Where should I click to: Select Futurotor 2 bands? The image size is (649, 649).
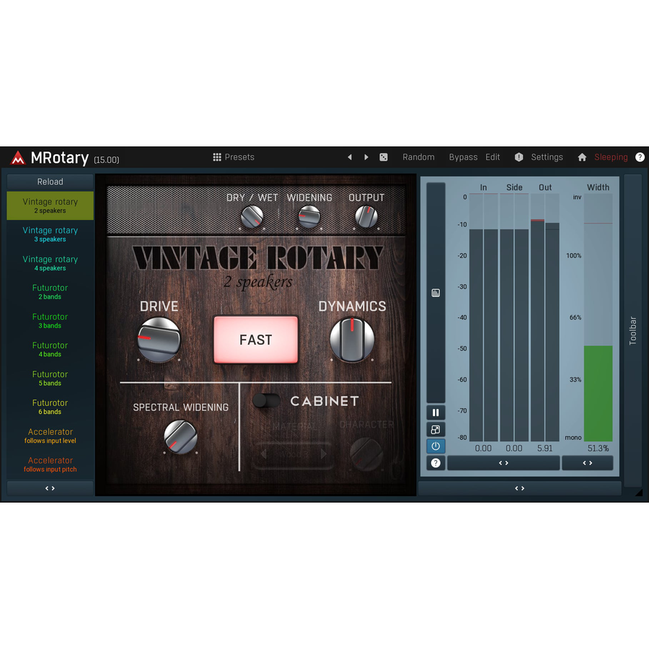[x=50, y=292]
